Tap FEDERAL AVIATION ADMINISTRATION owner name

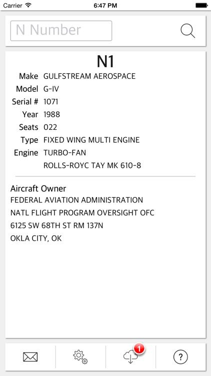click(x=76, y=200)
